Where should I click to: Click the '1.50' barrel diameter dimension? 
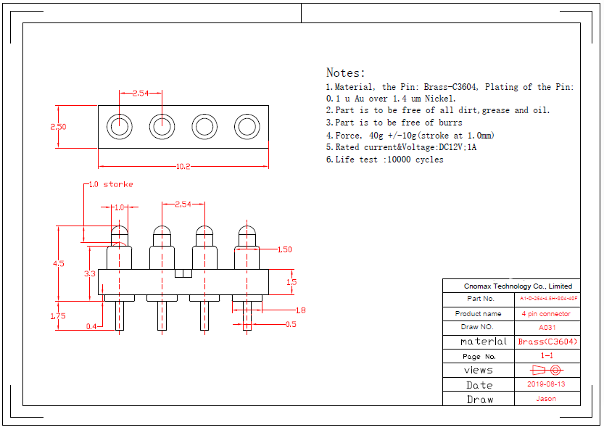(x=285, y=249)
